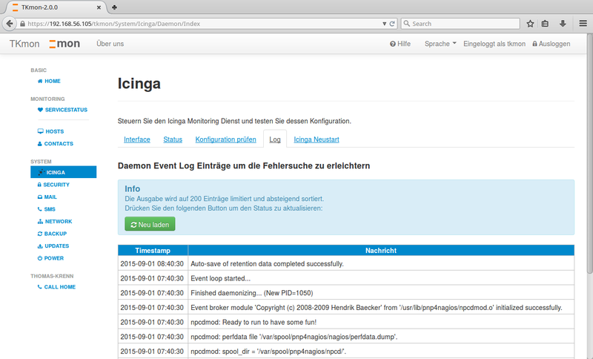
Task: Click the Nachricht column header
Action: pyautogui.click(x=381, y=251)
